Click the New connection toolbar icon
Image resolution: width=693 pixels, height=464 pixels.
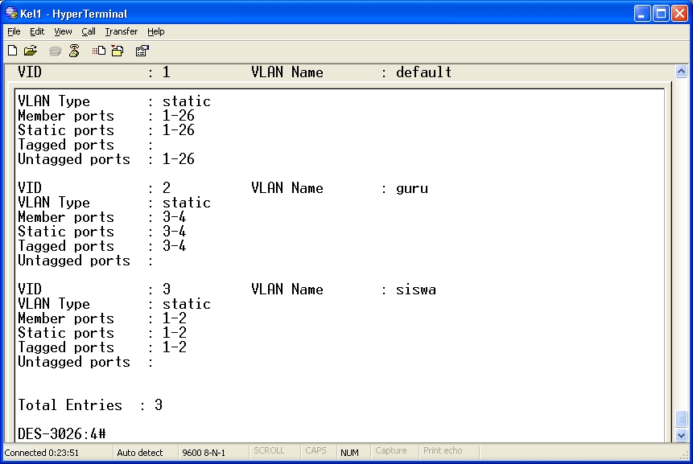click(x=13, y=51)
